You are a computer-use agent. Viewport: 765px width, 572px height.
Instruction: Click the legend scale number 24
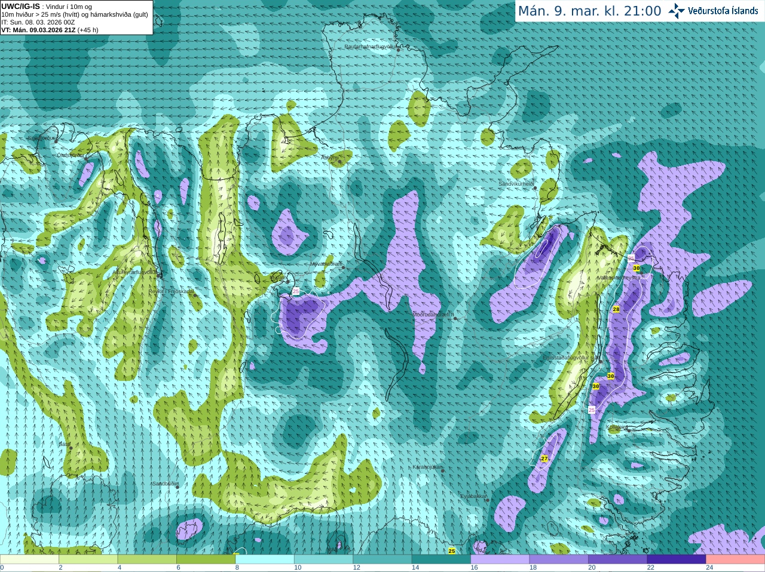click(x=709, y=568)
